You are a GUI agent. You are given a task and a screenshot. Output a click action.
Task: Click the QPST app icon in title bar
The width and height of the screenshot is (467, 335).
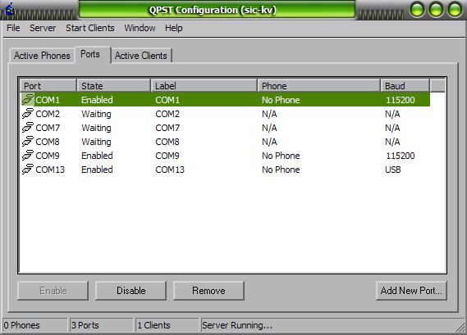pos(11,9)
